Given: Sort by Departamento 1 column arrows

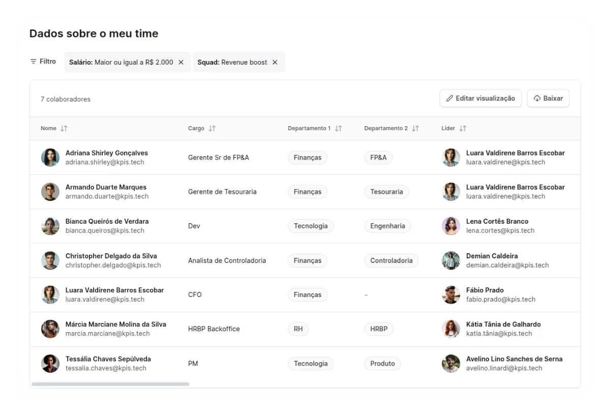Looking at the screenshot, I should pos(338,129).
